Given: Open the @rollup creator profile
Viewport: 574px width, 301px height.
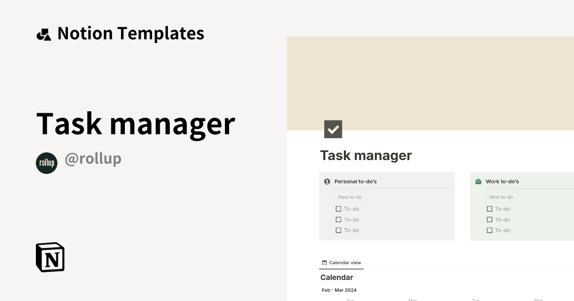Looking at the screenshot, I should [93, 159].
